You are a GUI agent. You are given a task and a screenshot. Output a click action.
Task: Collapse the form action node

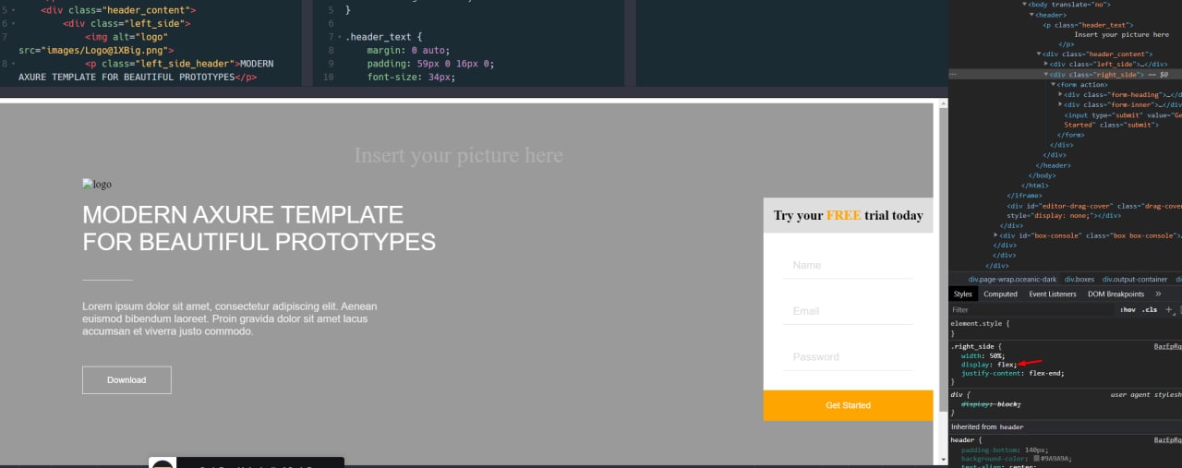(x=1053, y=85)
